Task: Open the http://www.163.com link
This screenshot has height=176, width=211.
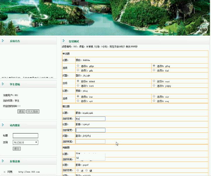Action: (x=29, y=172)
